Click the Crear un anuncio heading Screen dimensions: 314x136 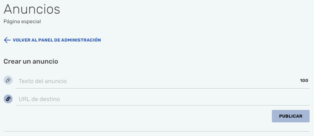coord(31,61)
